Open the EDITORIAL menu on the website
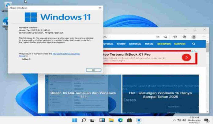Image resolution: width=213 pixels, height=124 pixels. [135, 44]
